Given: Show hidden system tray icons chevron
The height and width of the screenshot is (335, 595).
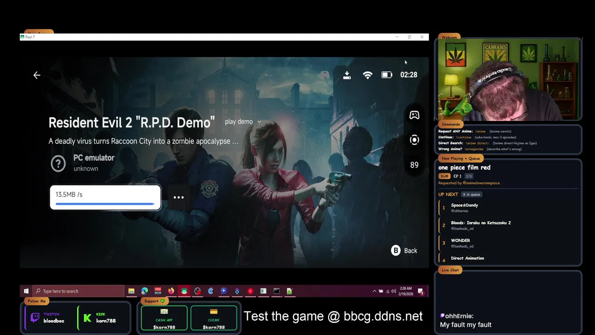Looking at the screenshot, I should 374,291.
